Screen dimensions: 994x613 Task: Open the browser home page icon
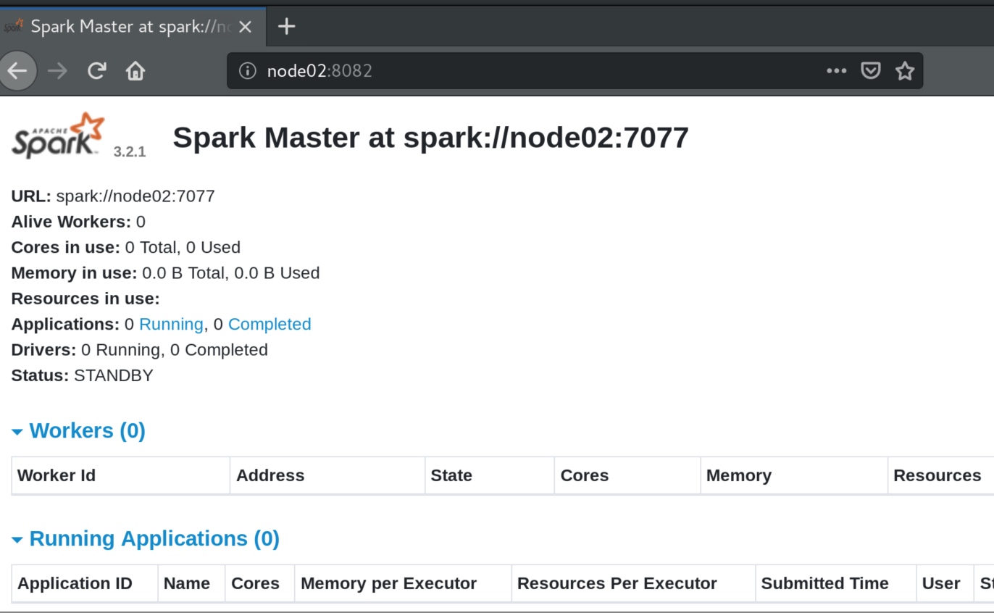click(135, 71)
